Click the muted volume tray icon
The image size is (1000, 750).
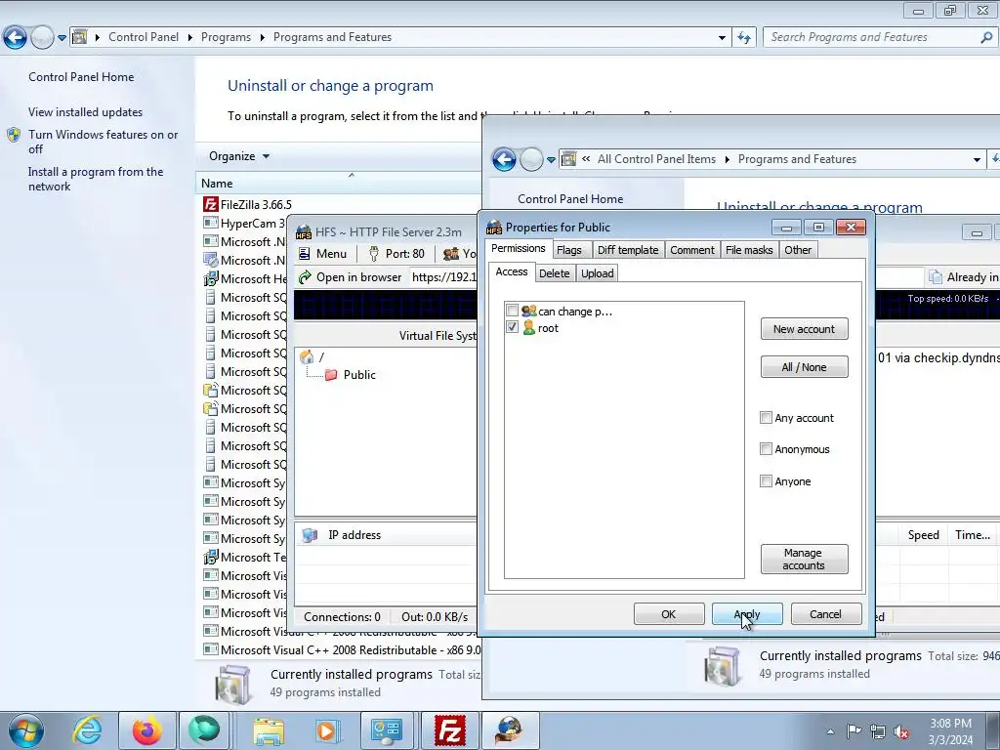(x=901, y=732)
